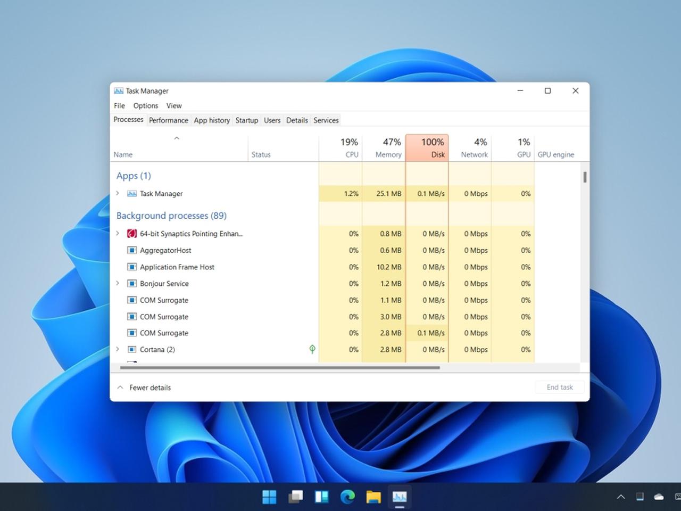Click the Bonjour Service process icon
This screenshot has height=511, width=681.
(132, 283)
